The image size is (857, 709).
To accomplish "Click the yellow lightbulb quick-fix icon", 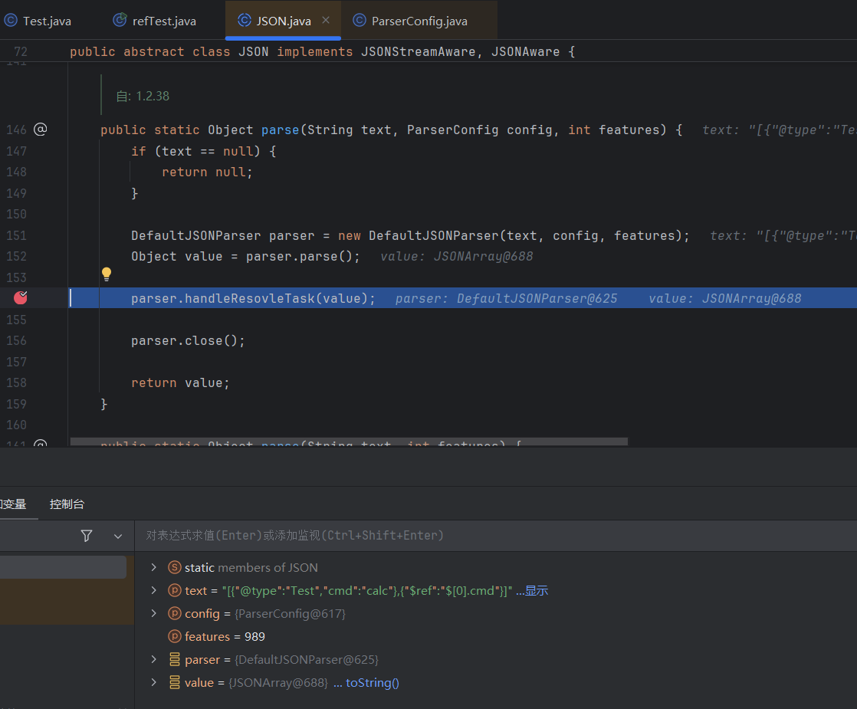I will pyautogui.click(x=107, y=274).
